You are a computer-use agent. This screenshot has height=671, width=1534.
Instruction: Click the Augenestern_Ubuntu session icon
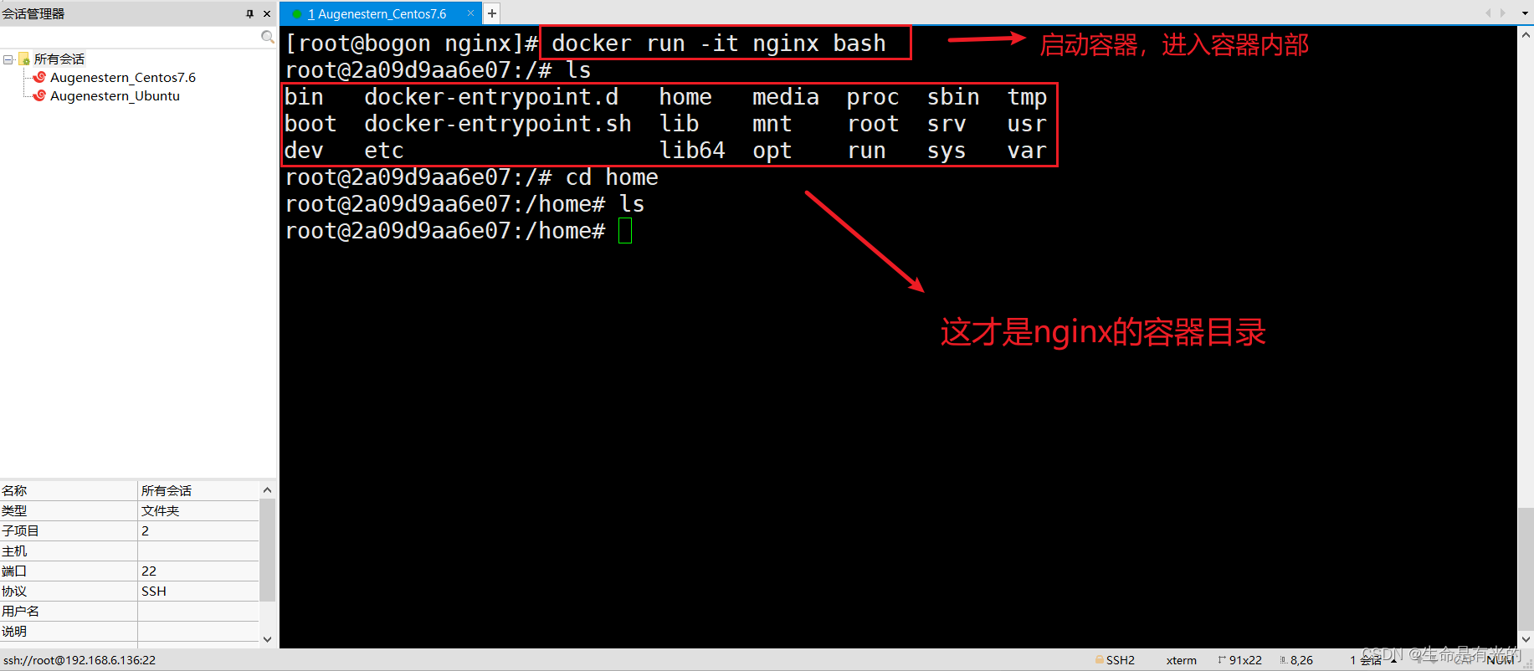point(39,95)
